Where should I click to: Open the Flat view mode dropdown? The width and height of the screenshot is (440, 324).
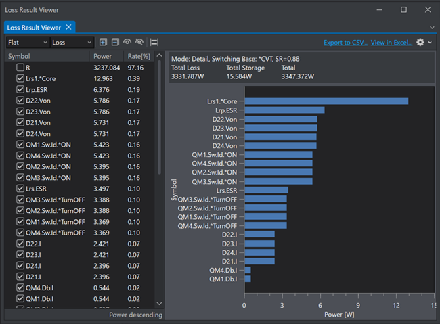click(26, 42)
